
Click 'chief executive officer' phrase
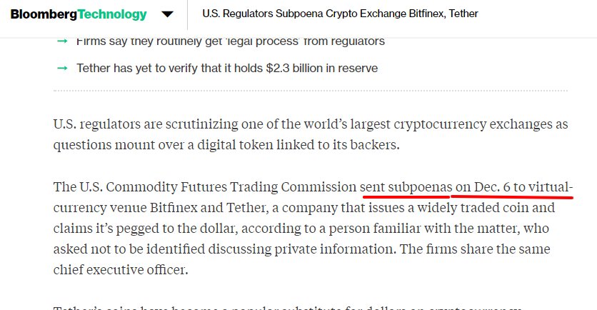pyautogui.click(x=120, y=269)
